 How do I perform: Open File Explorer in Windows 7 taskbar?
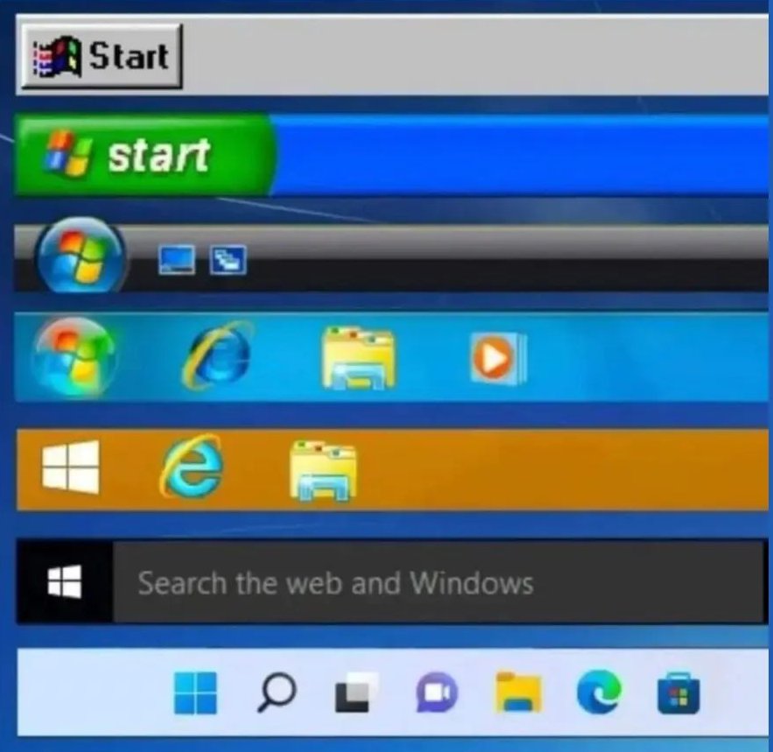(358, 358)
